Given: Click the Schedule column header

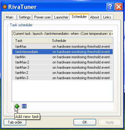Looking at the screenshot, I should click(81, 41).
